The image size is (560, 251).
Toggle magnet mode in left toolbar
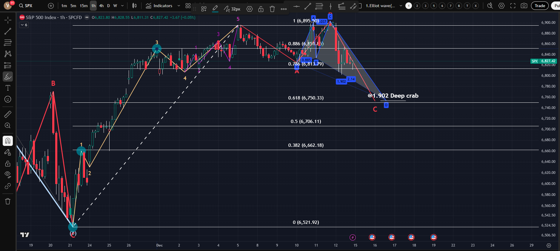[8, 141]
